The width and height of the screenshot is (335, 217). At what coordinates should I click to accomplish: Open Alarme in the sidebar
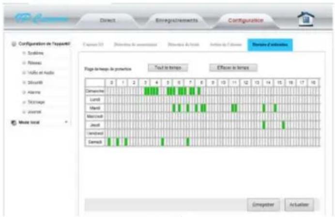(34, 93)
